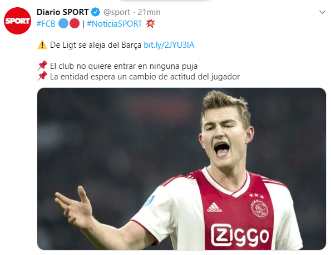
Task: Click the yellow warning sign emoji
Action: point(42,44)
